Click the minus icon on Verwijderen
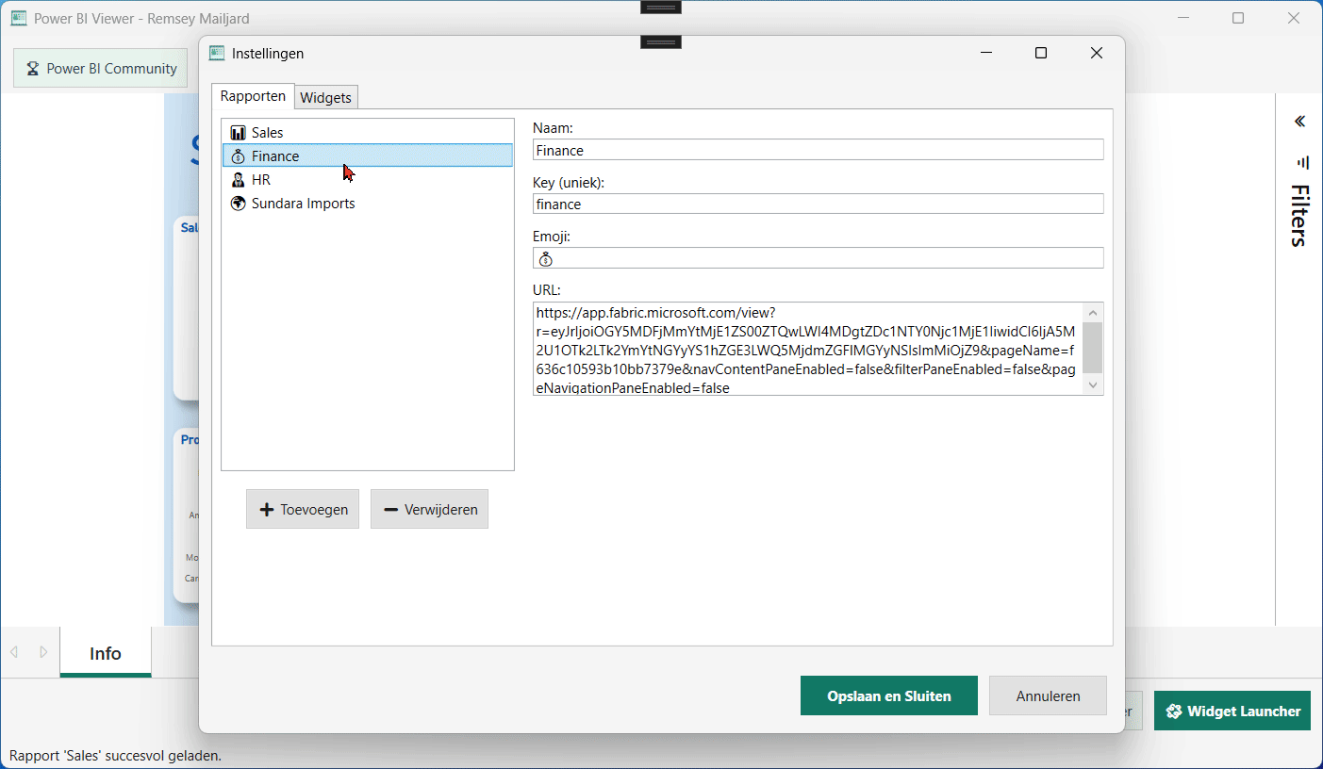Viewport: 1323px width, 769px height. (390, 510)
